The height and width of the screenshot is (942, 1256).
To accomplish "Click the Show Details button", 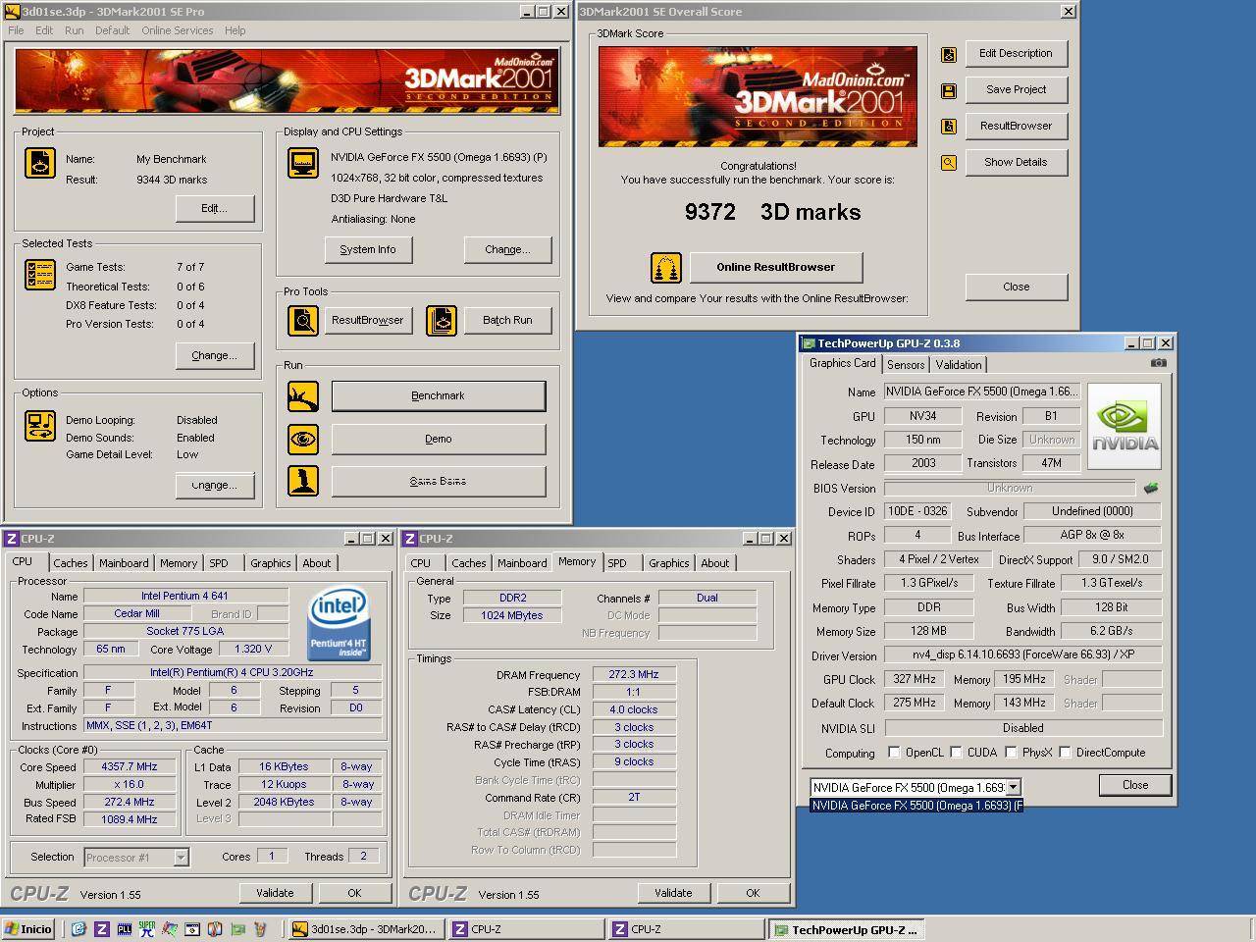I will (1017, 162).
